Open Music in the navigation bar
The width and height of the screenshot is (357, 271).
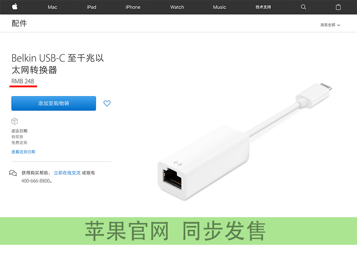220,7
